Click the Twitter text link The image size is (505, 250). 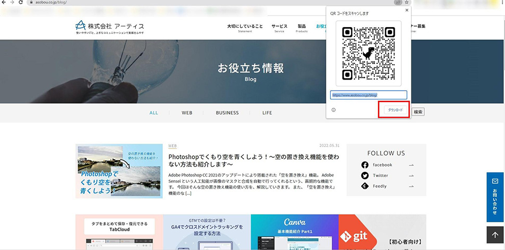(381, 176)
